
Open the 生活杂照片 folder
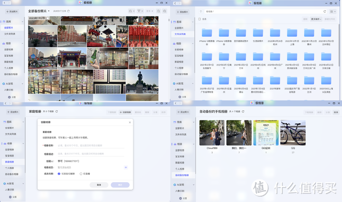(258, 33)
